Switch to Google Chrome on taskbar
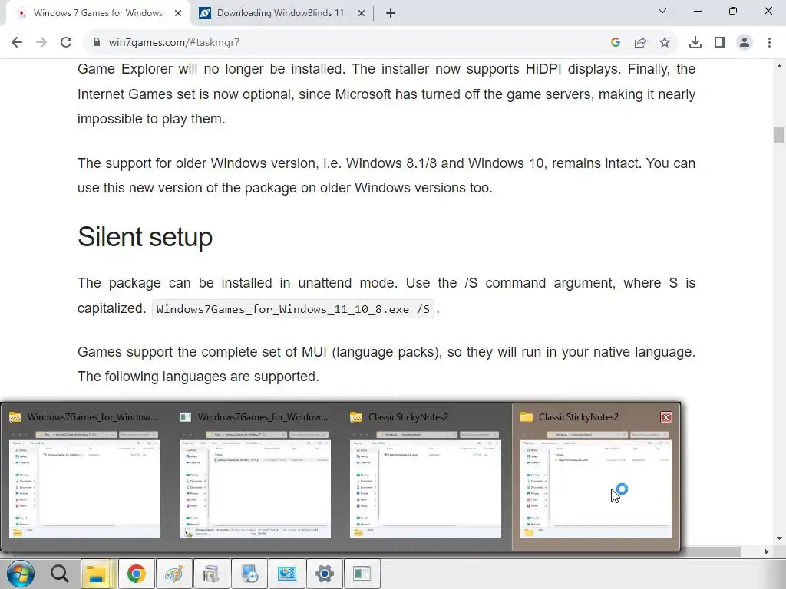This screenshot has height=589, width=786. coord(136,574)
